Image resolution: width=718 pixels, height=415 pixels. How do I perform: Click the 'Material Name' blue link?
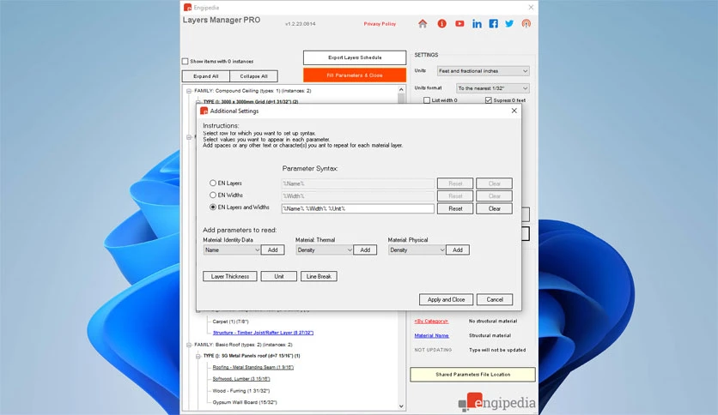pos(431,335)
